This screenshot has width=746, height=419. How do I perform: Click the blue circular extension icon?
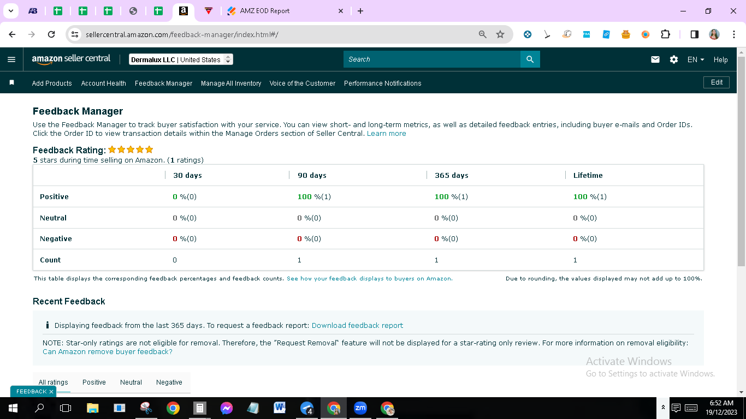click(x=528, y=34)
